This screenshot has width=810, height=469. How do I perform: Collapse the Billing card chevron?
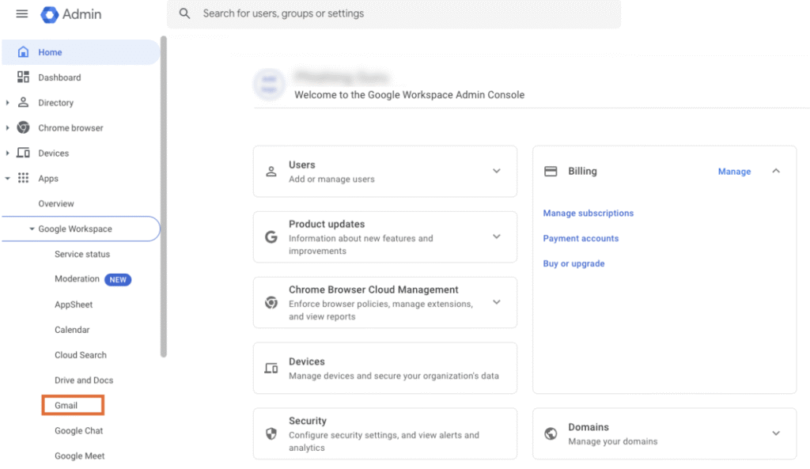[x=776, y=171]
